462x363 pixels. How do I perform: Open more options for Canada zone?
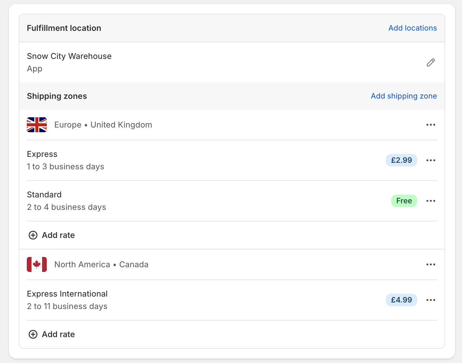pos(431,264)
